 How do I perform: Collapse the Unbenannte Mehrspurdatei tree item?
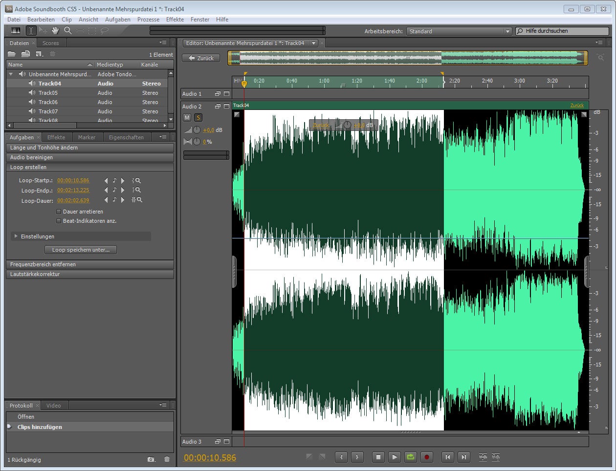[11, 74]
